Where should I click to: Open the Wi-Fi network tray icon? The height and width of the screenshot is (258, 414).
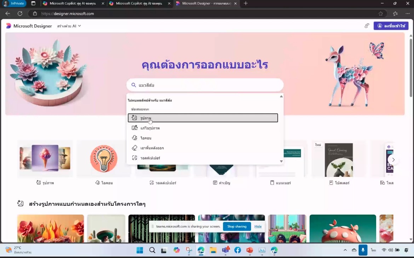384,250
